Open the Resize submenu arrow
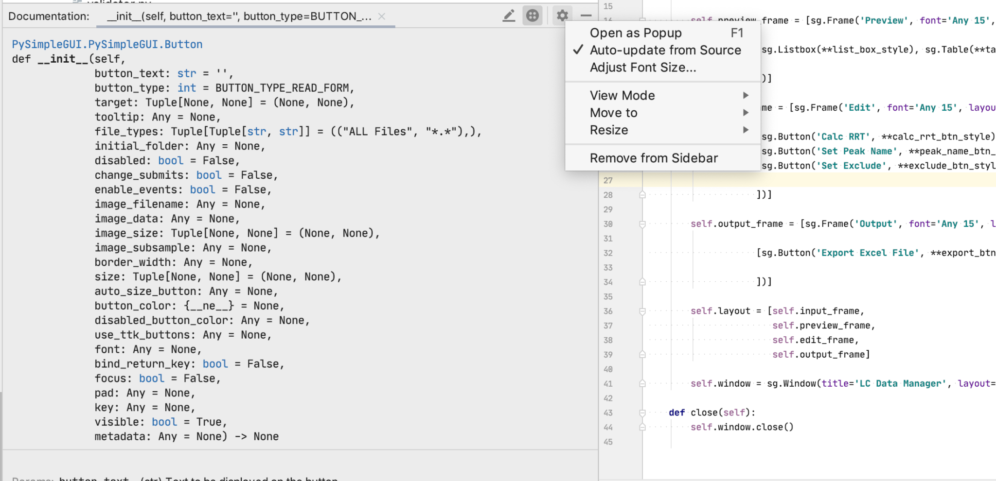 746,130
